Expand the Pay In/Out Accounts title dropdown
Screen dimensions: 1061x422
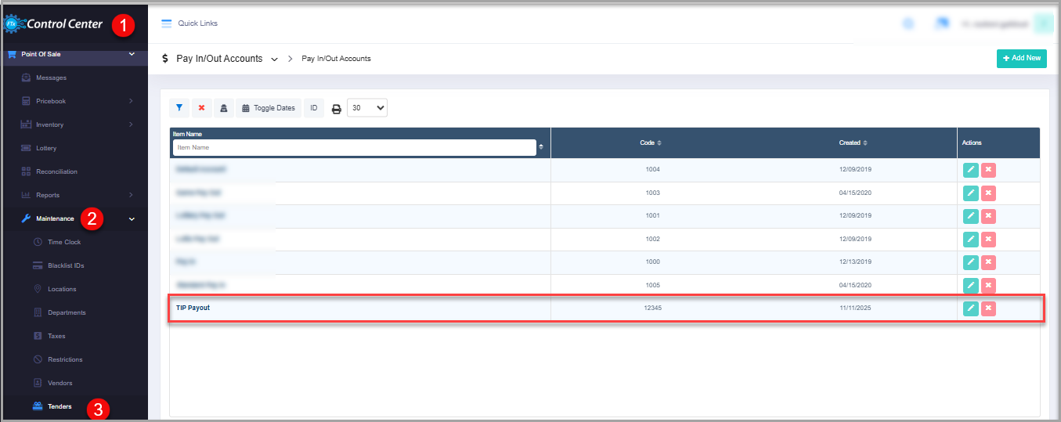pos(274,60)
